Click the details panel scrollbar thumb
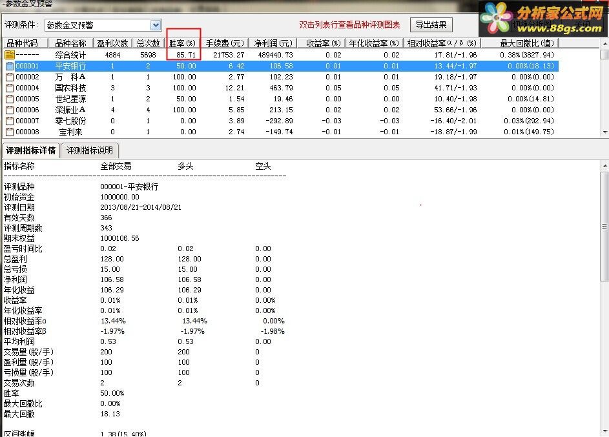609x437 pixels. tap(604, 226)
